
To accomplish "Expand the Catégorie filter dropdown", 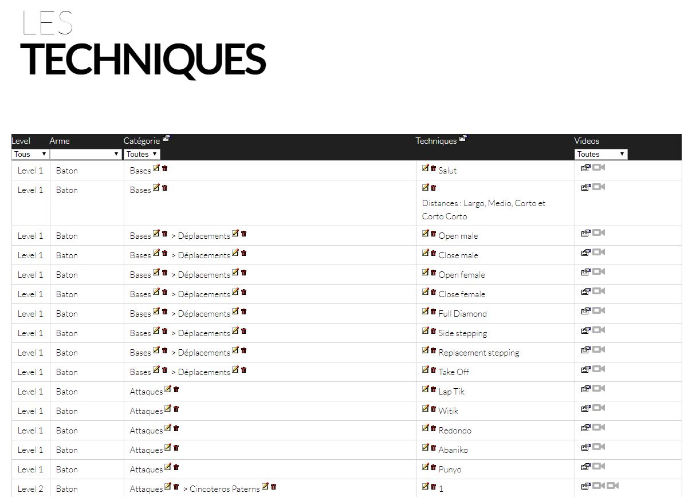I will [x=142, y=154].
